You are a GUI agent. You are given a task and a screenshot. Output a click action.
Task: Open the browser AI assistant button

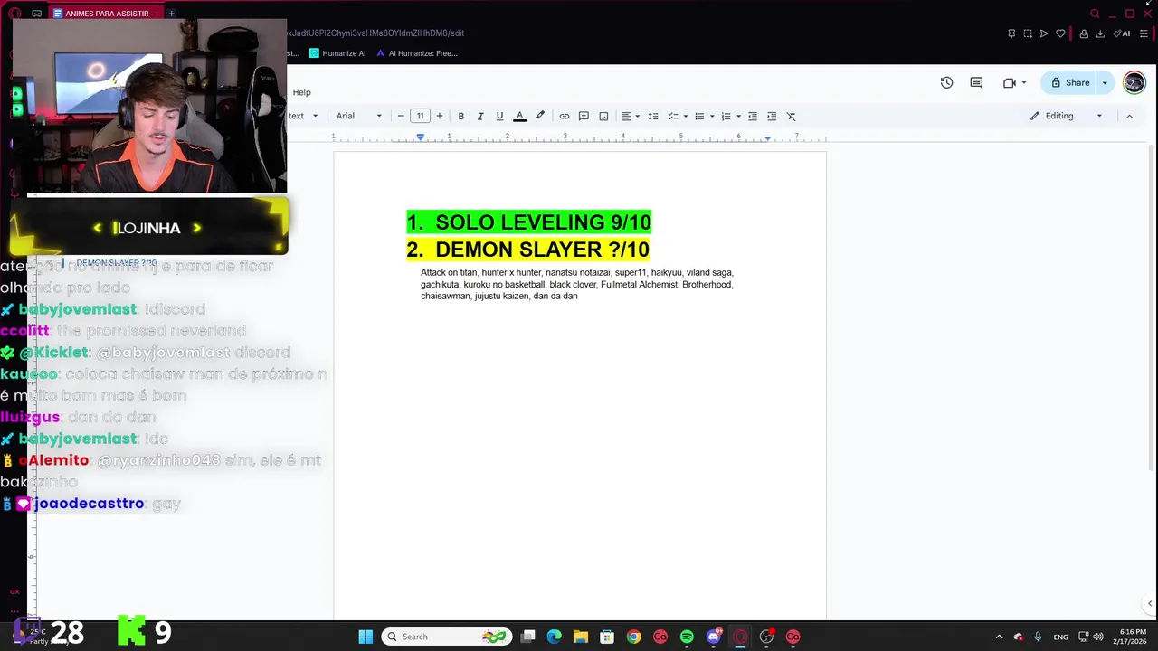[x=1122, y=33]
